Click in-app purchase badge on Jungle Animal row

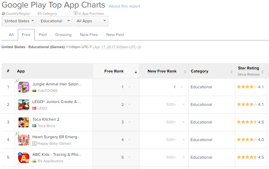click(x=17, y=80)
